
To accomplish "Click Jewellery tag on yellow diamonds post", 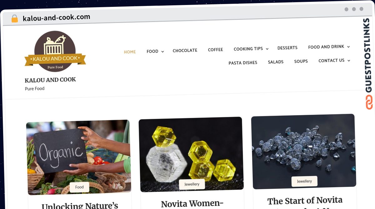I will 192,184.
